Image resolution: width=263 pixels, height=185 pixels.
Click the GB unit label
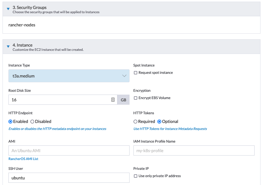(123, 100)
